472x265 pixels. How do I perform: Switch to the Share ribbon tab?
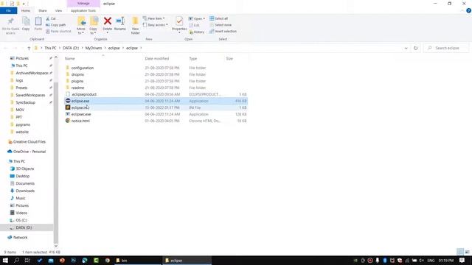point(43,10)
